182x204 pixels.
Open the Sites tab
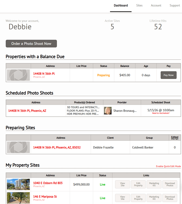tap(139, 5)
